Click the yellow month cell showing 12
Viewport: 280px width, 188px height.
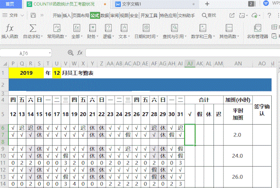pos(57,73)
